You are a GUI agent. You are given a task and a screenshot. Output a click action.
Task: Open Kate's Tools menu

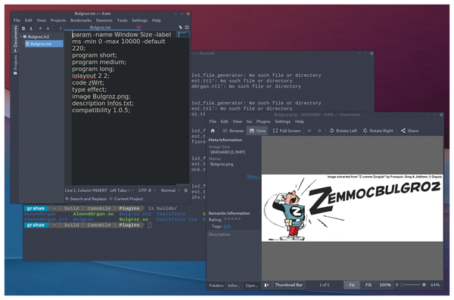tap(122, 20)
